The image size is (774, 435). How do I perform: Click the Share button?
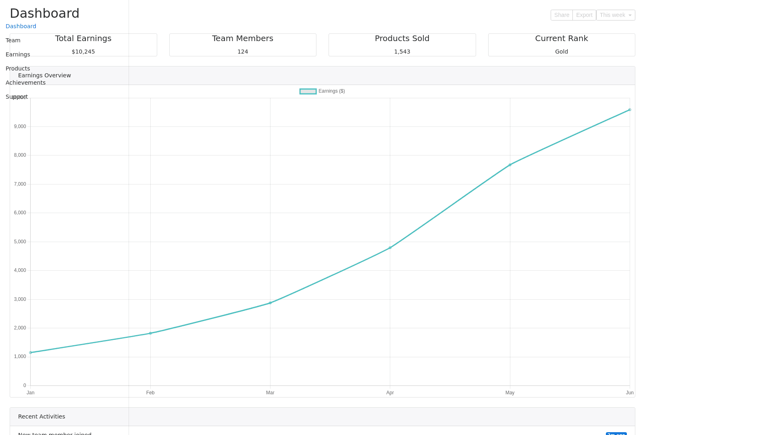(x=561, y=15)
